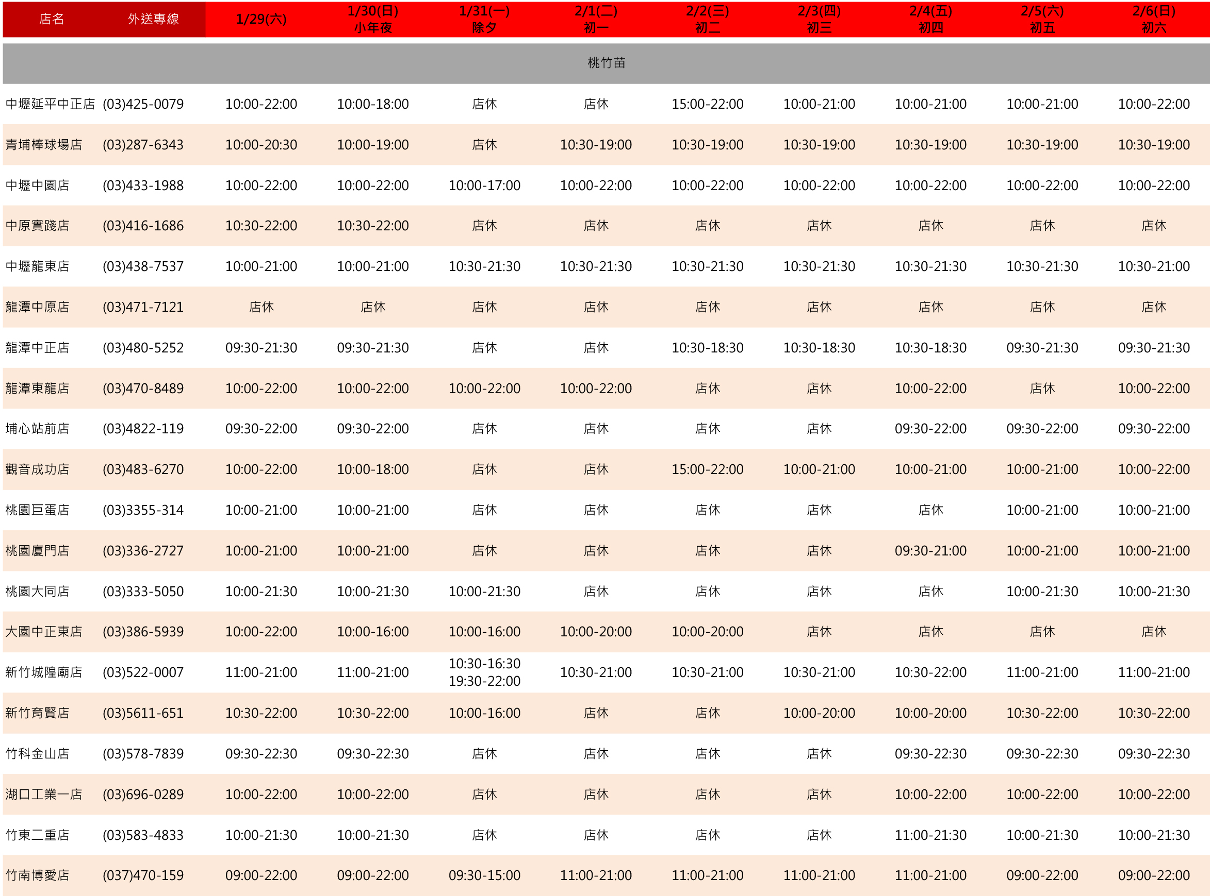Screen dimensions: 1210x896
Task: Select the 2/1(二) 初一 header
Action: click(x=596, y=20)
